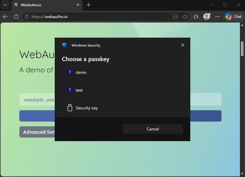
Task: Click the Security key USB icon
Action: click(x=70, y=108)
